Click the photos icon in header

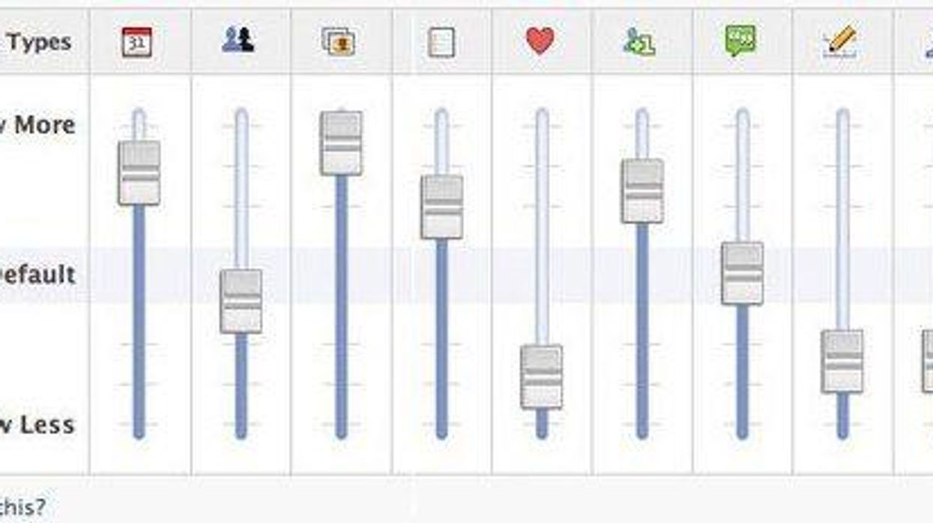pyautogui.click(x=339, y=42)
